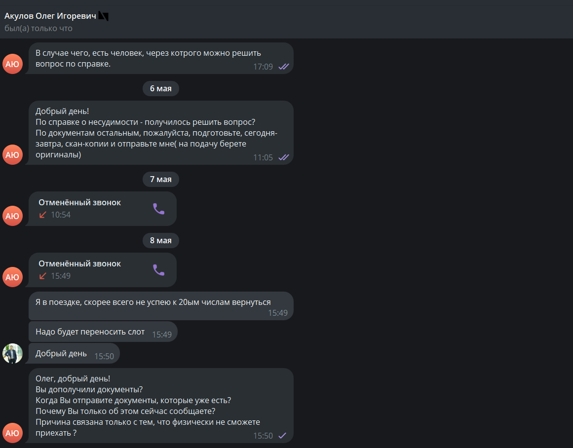Click the phone icon in the 10:54 cancelled call
Screen dimensions: 573x448
point(158,209)
